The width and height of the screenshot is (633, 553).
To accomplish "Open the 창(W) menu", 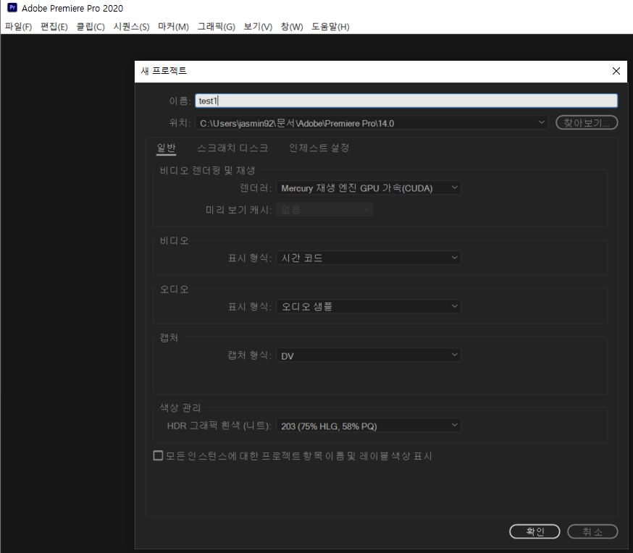I will coord(292,27).
